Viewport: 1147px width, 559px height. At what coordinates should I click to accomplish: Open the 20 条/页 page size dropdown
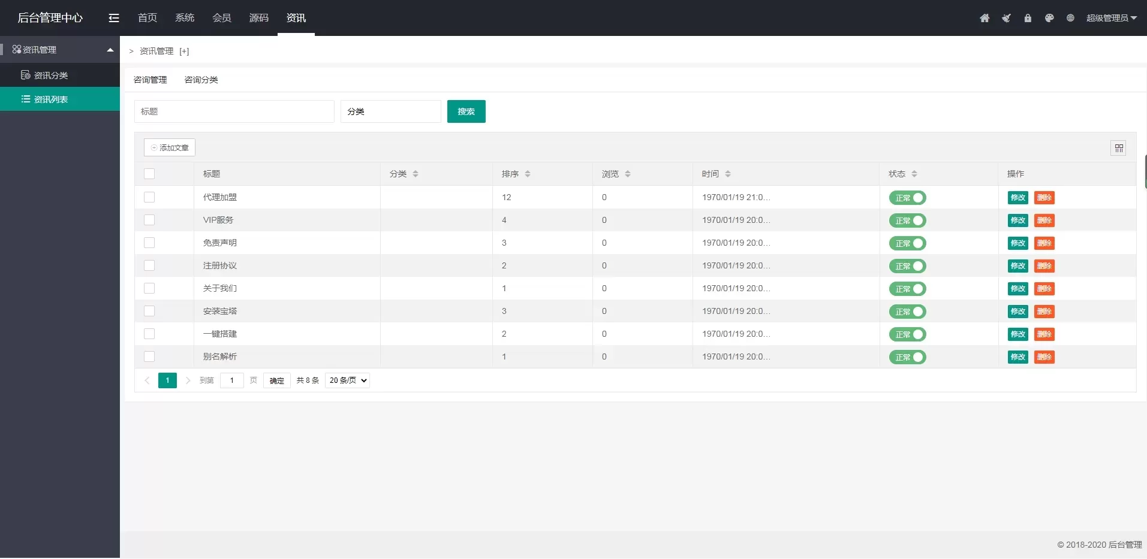click(x=347, y=380)
